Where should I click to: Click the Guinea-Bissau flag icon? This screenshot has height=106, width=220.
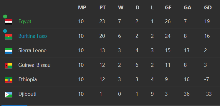click(9, 66)
